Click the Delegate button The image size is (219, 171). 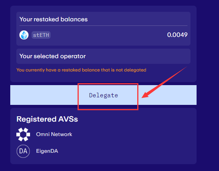click(103, 95)
